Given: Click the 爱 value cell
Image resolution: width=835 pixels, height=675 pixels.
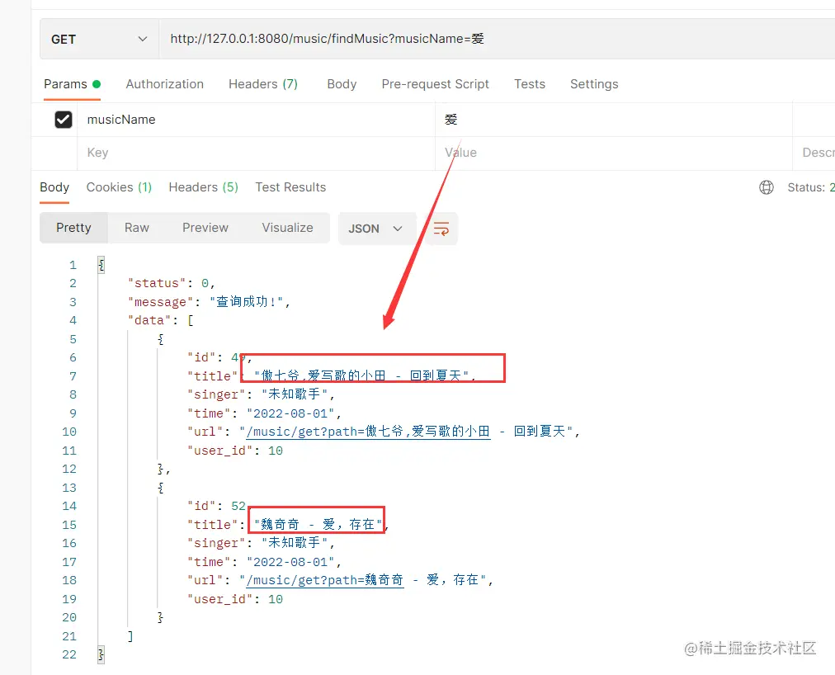Looking at the screenshot, I should [614, 120].
